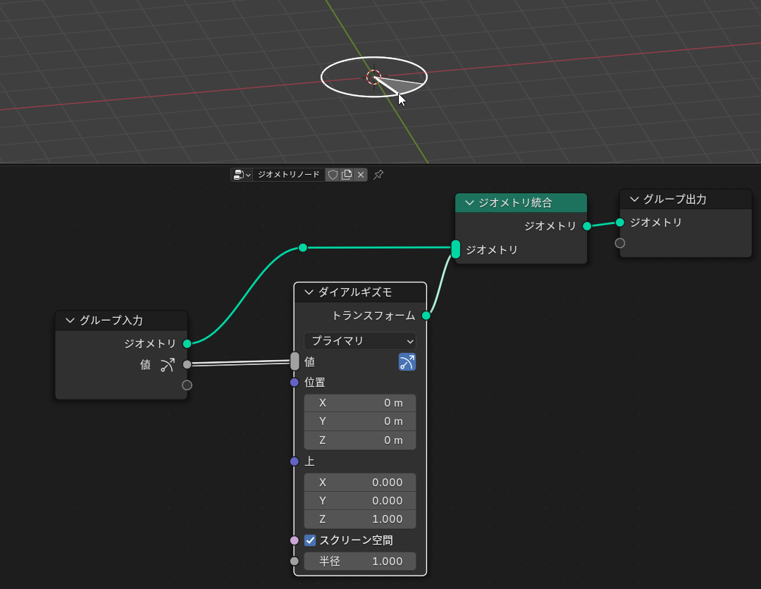
Task: Click the shield icon to add fake user
Action: coord(331,175)
